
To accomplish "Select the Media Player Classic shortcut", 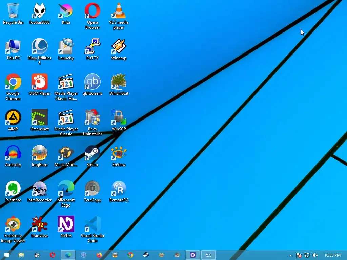I will point(66,123).
